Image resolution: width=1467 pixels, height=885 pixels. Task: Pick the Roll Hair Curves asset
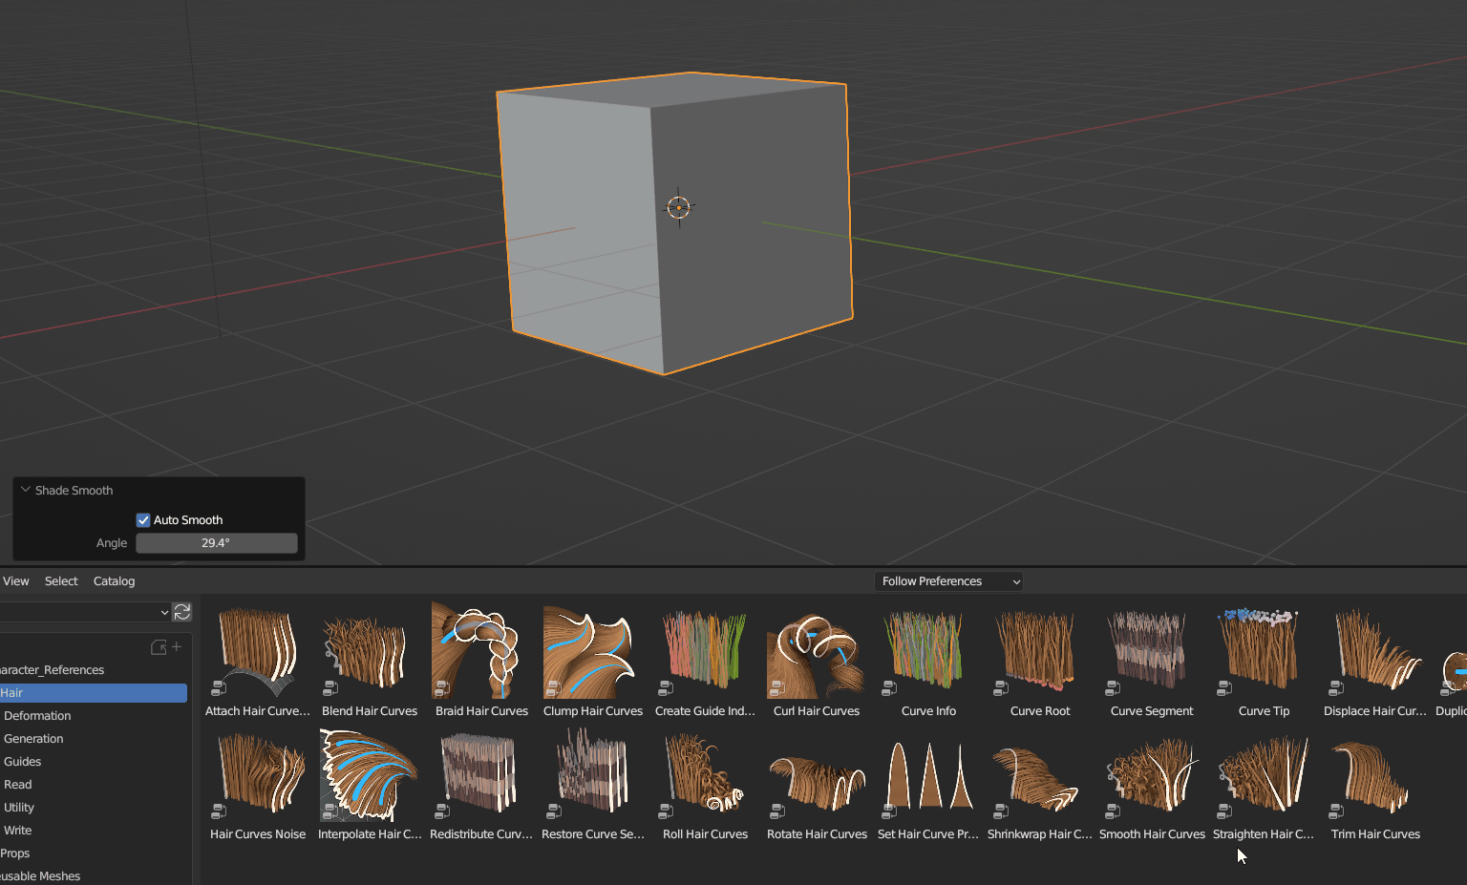pyautogui.click(x=705, y=783)
